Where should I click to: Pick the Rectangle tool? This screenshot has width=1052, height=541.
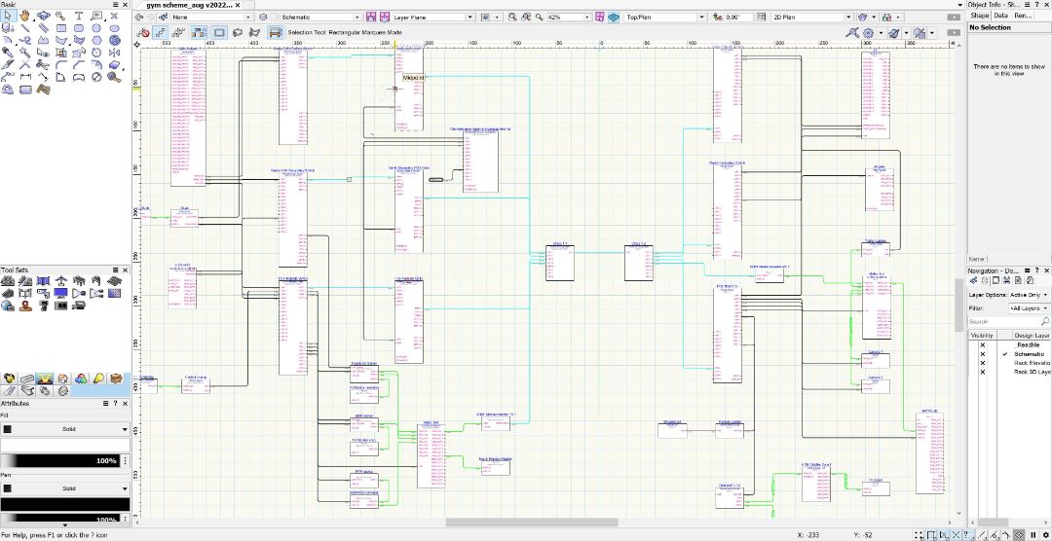coord(61,29)
